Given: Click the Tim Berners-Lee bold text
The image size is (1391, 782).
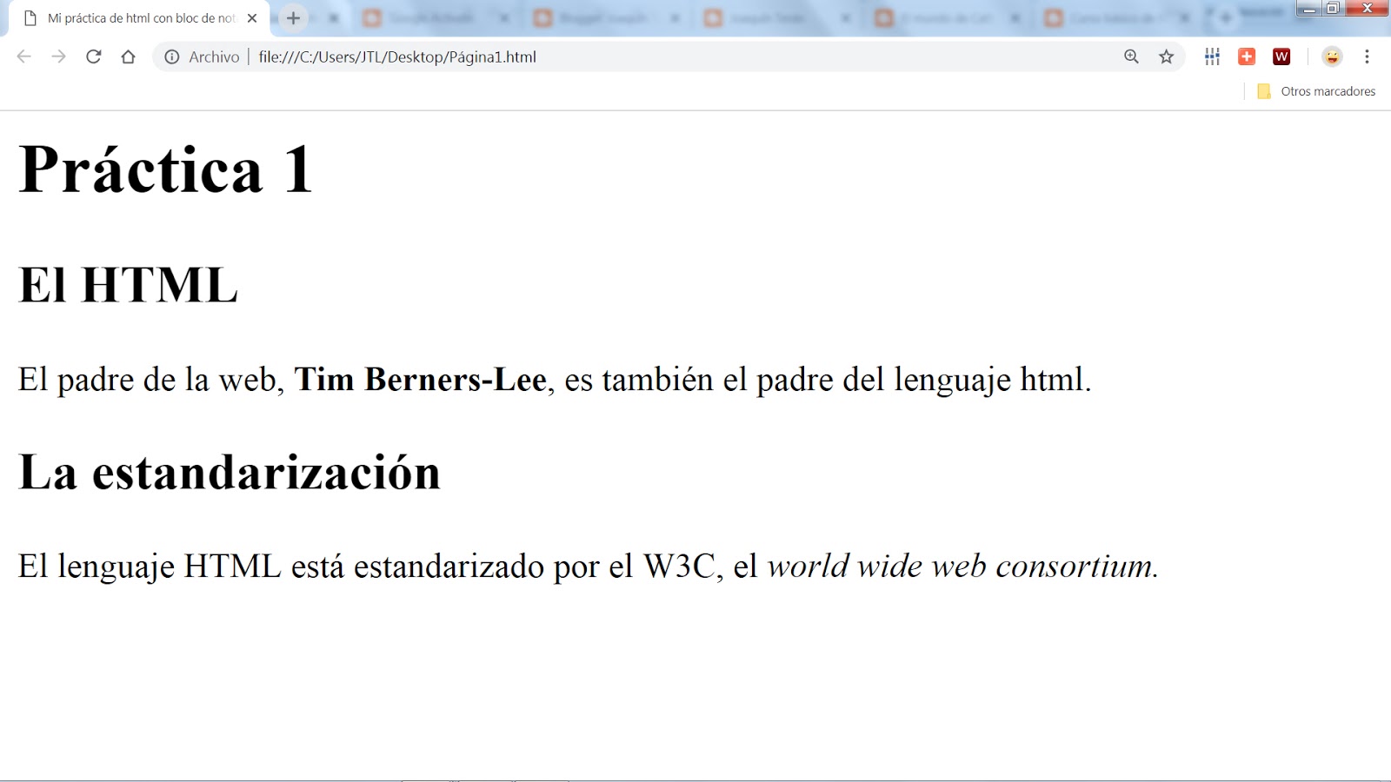Looking at the screenshot, I should (422, 380).
